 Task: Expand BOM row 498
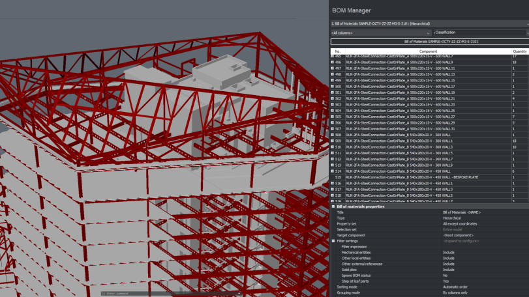click(332, 74)
